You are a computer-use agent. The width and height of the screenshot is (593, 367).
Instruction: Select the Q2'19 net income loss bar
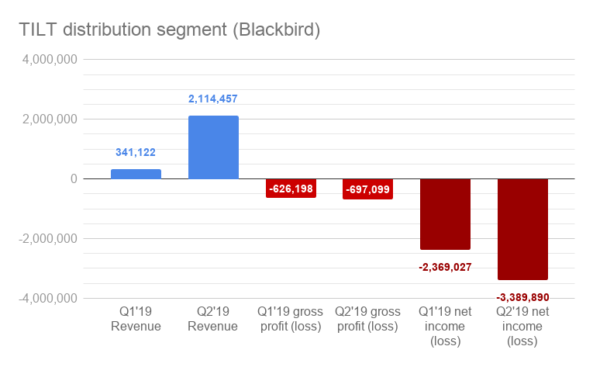(x=522, y=229)
